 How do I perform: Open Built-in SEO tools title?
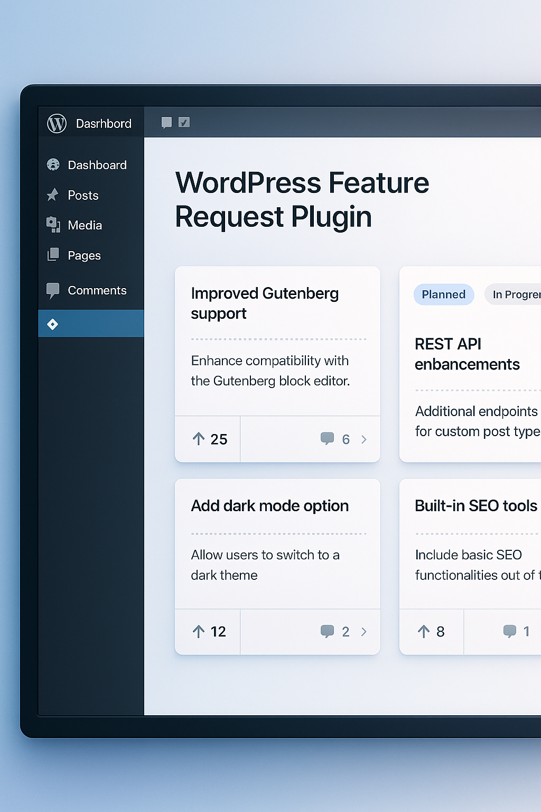(476, 506)
